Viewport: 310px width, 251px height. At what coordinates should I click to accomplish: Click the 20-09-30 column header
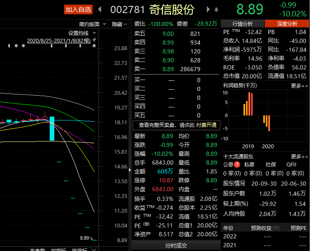264,184
